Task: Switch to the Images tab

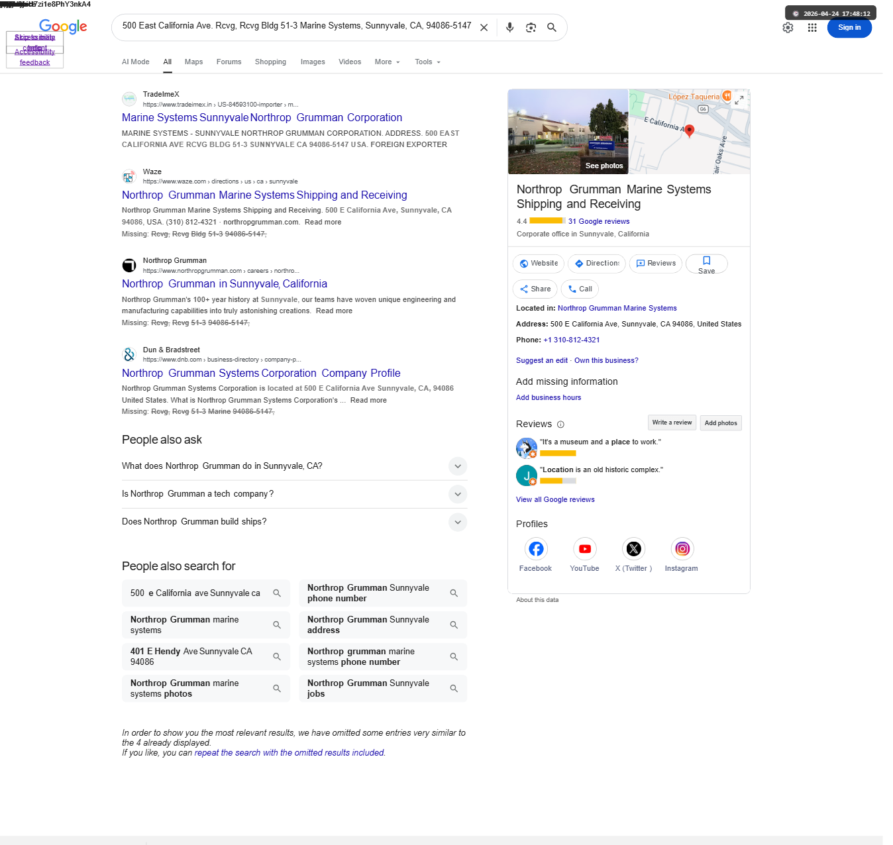Action: pos(313,62)
